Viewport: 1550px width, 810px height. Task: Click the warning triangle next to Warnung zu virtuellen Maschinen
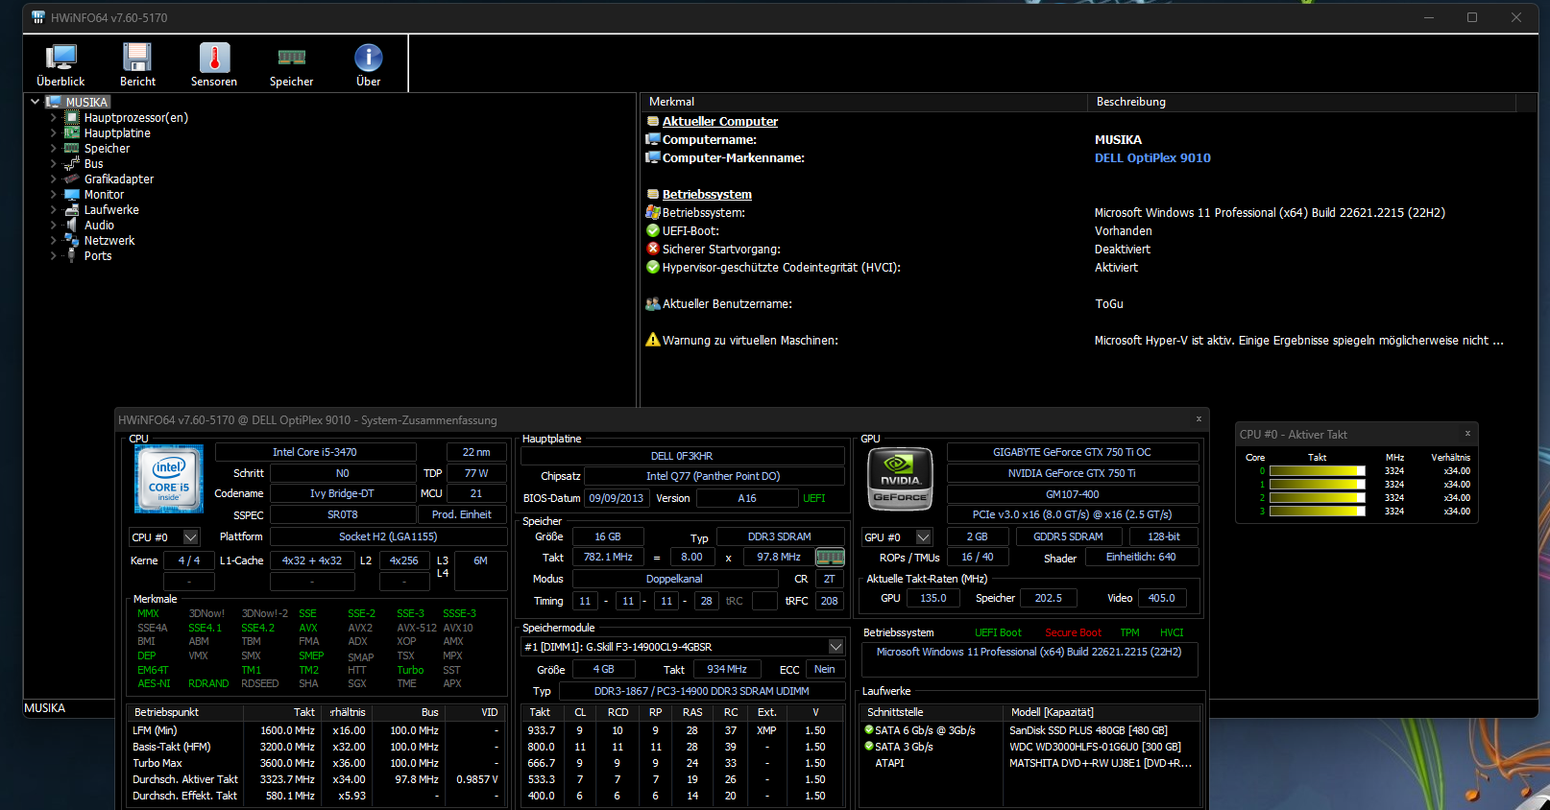653,340
